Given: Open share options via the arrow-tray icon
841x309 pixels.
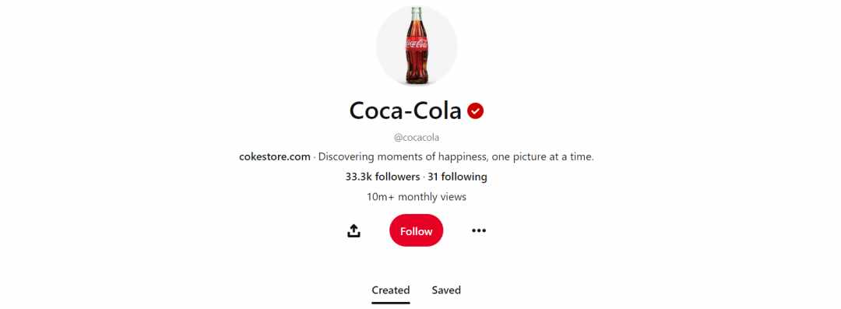Looking at the screenshot, I should (354, 230).
